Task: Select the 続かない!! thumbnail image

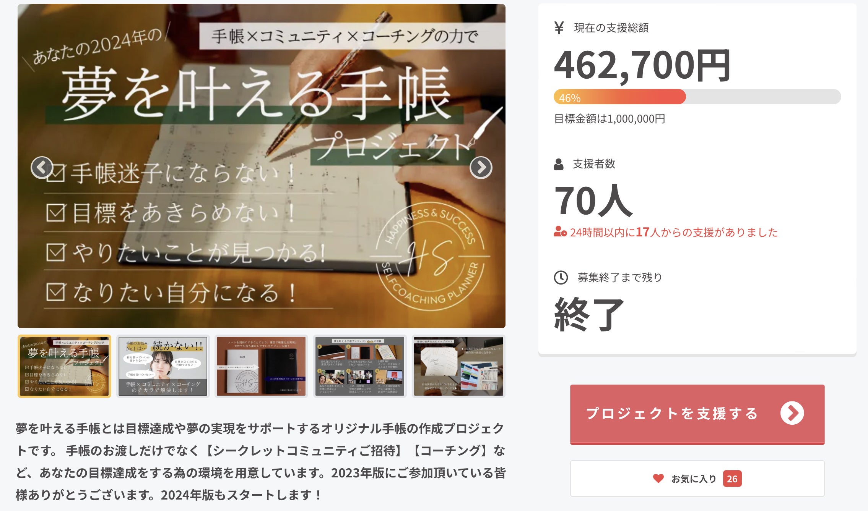Action: (163, 366)
